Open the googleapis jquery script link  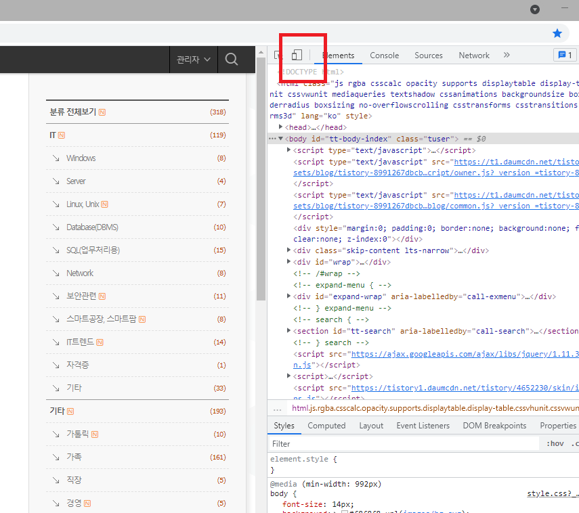point(465,355)
